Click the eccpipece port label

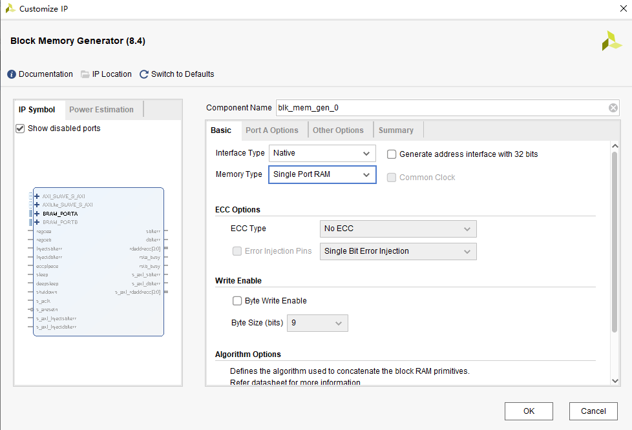pyautogui.click(x=47, y=266)
